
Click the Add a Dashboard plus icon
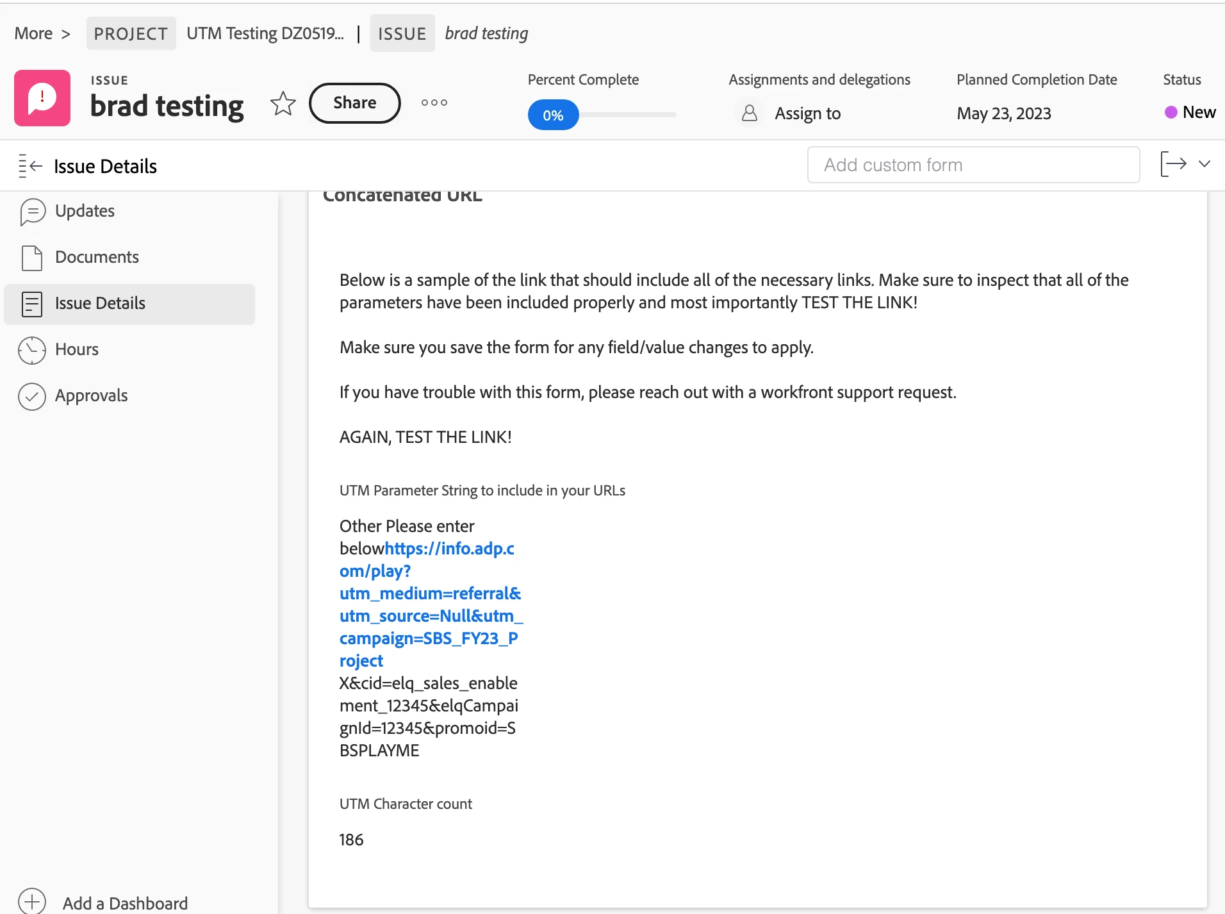click(32, 901)
